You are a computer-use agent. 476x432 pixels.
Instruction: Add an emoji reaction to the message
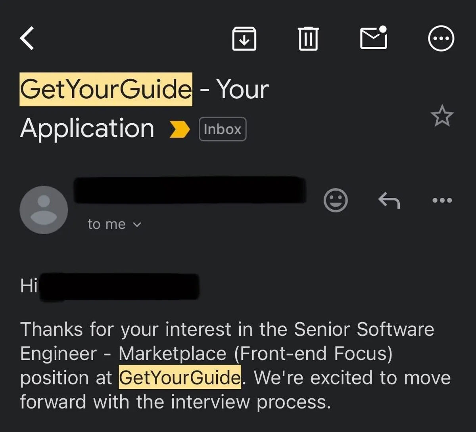tap(336, 200)
